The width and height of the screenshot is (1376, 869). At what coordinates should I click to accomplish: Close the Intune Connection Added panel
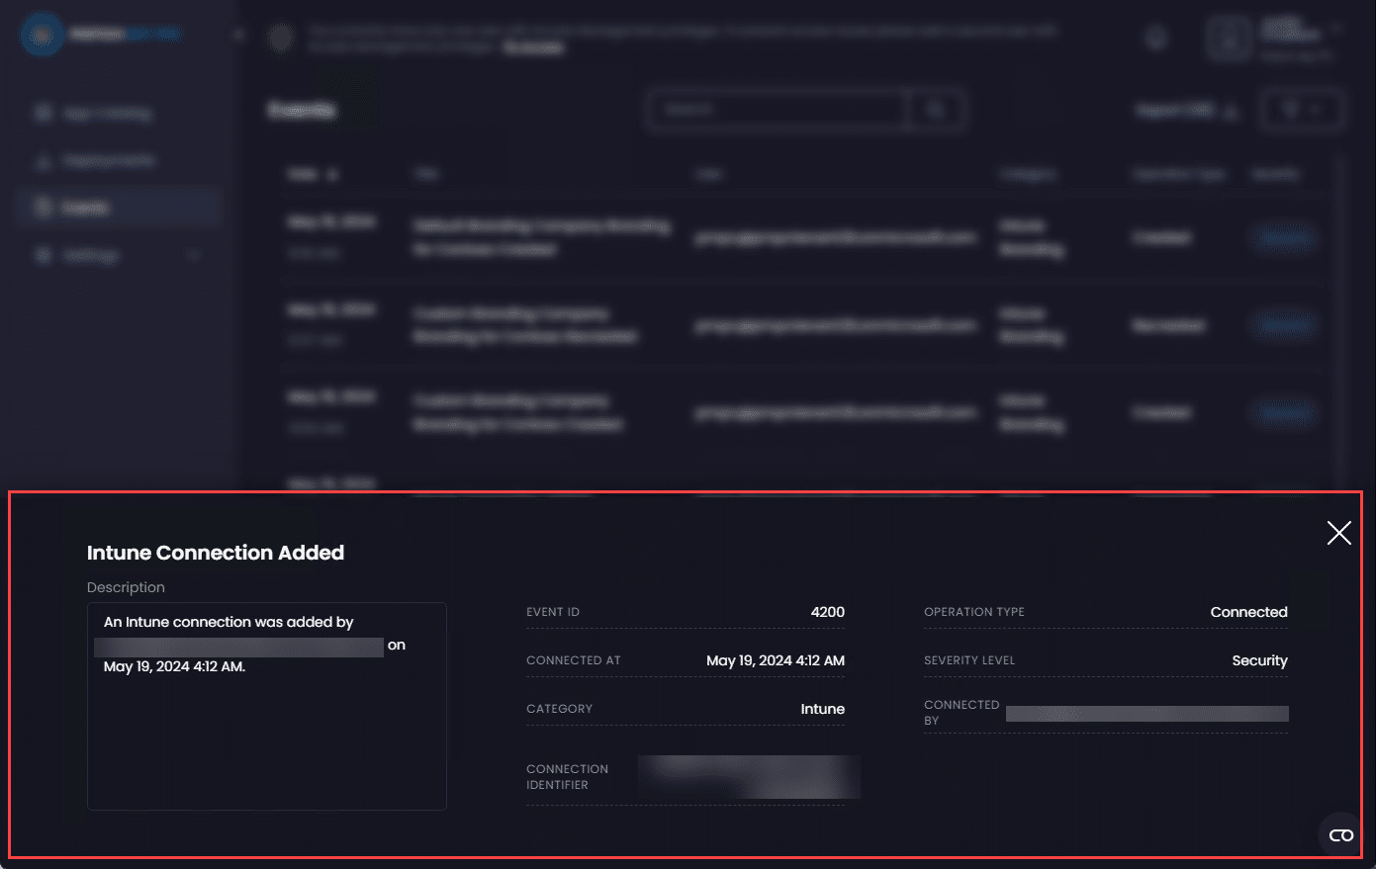click(x=1338, y=533)
